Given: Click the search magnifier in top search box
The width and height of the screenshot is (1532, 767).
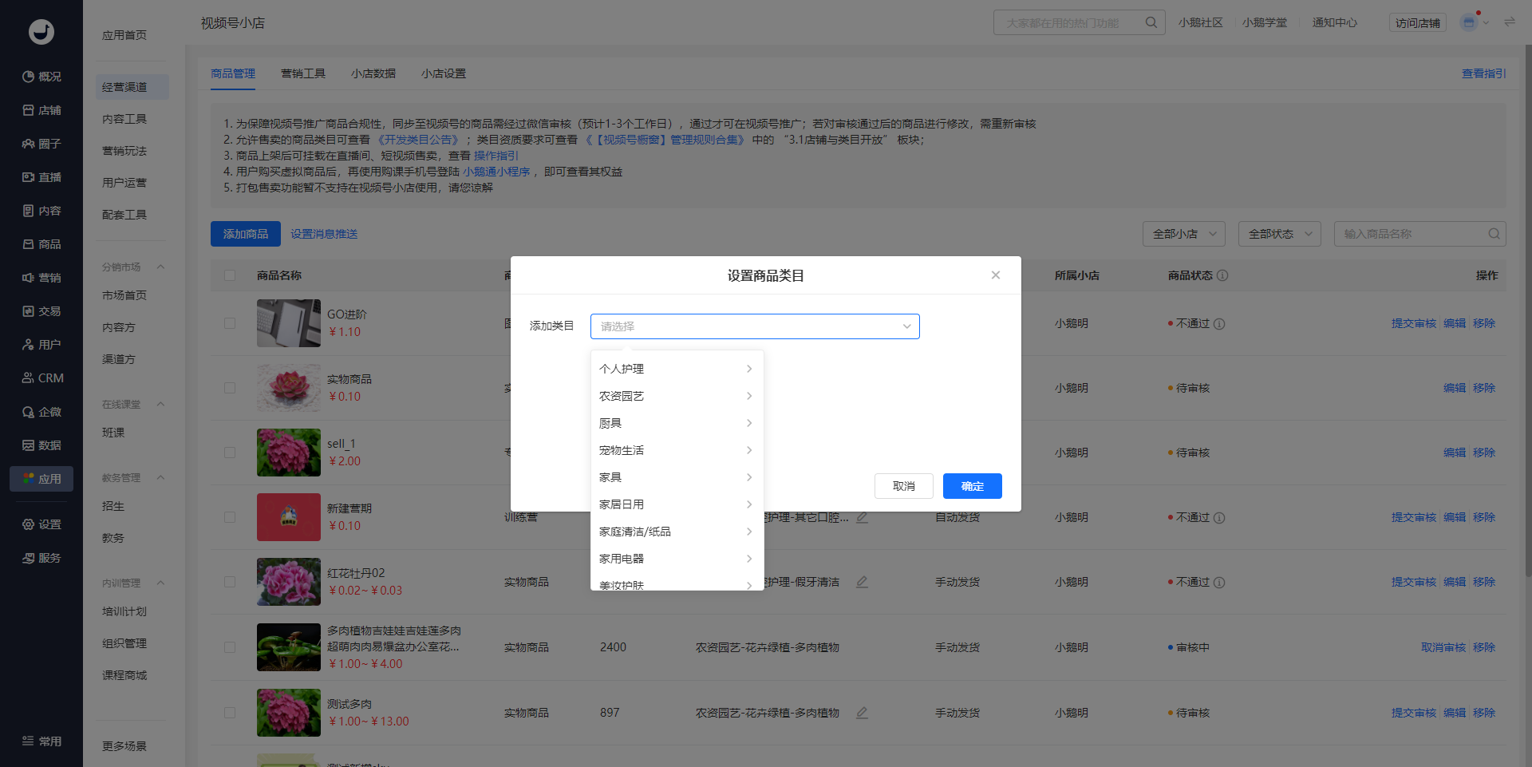Looking at the screenshot, I should tap(1151, 22).
